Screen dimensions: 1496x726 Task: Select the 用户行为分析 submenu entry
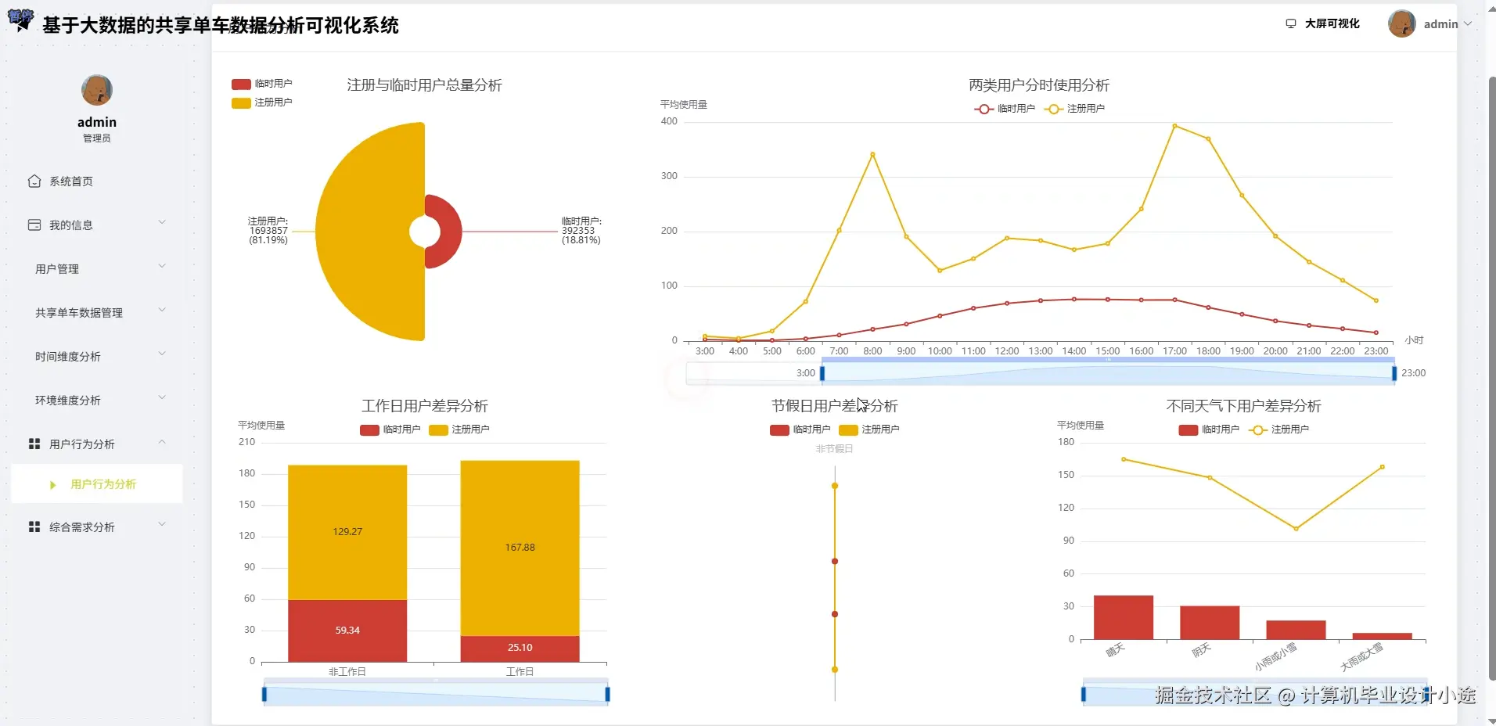(103, 483)
